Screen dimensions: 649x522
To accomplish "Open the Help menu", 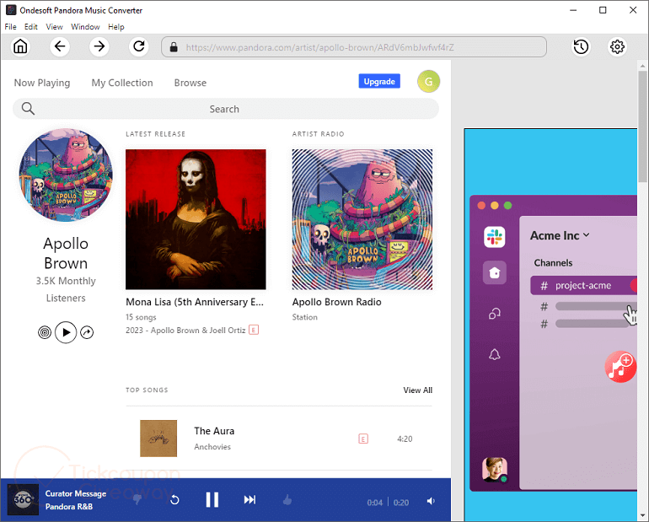I will tap(116, 27).
